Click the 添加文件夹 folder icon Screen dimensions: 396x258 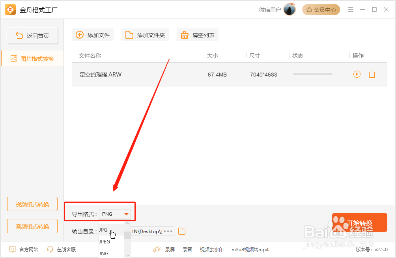tap(130, 35)
